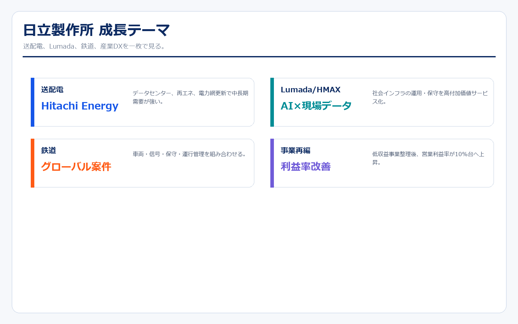
Task: Select the Lumada/HMAX card label
Action: click(310, 90)
